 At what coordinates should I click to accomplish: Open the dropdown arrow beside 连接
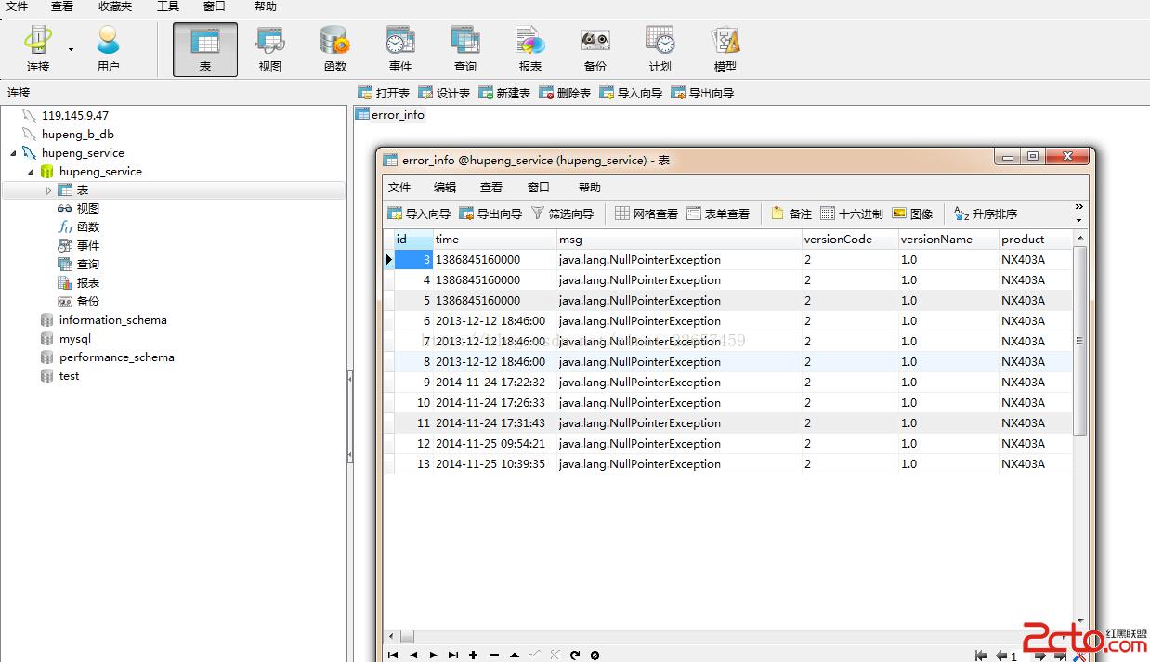tap(71, 49)
